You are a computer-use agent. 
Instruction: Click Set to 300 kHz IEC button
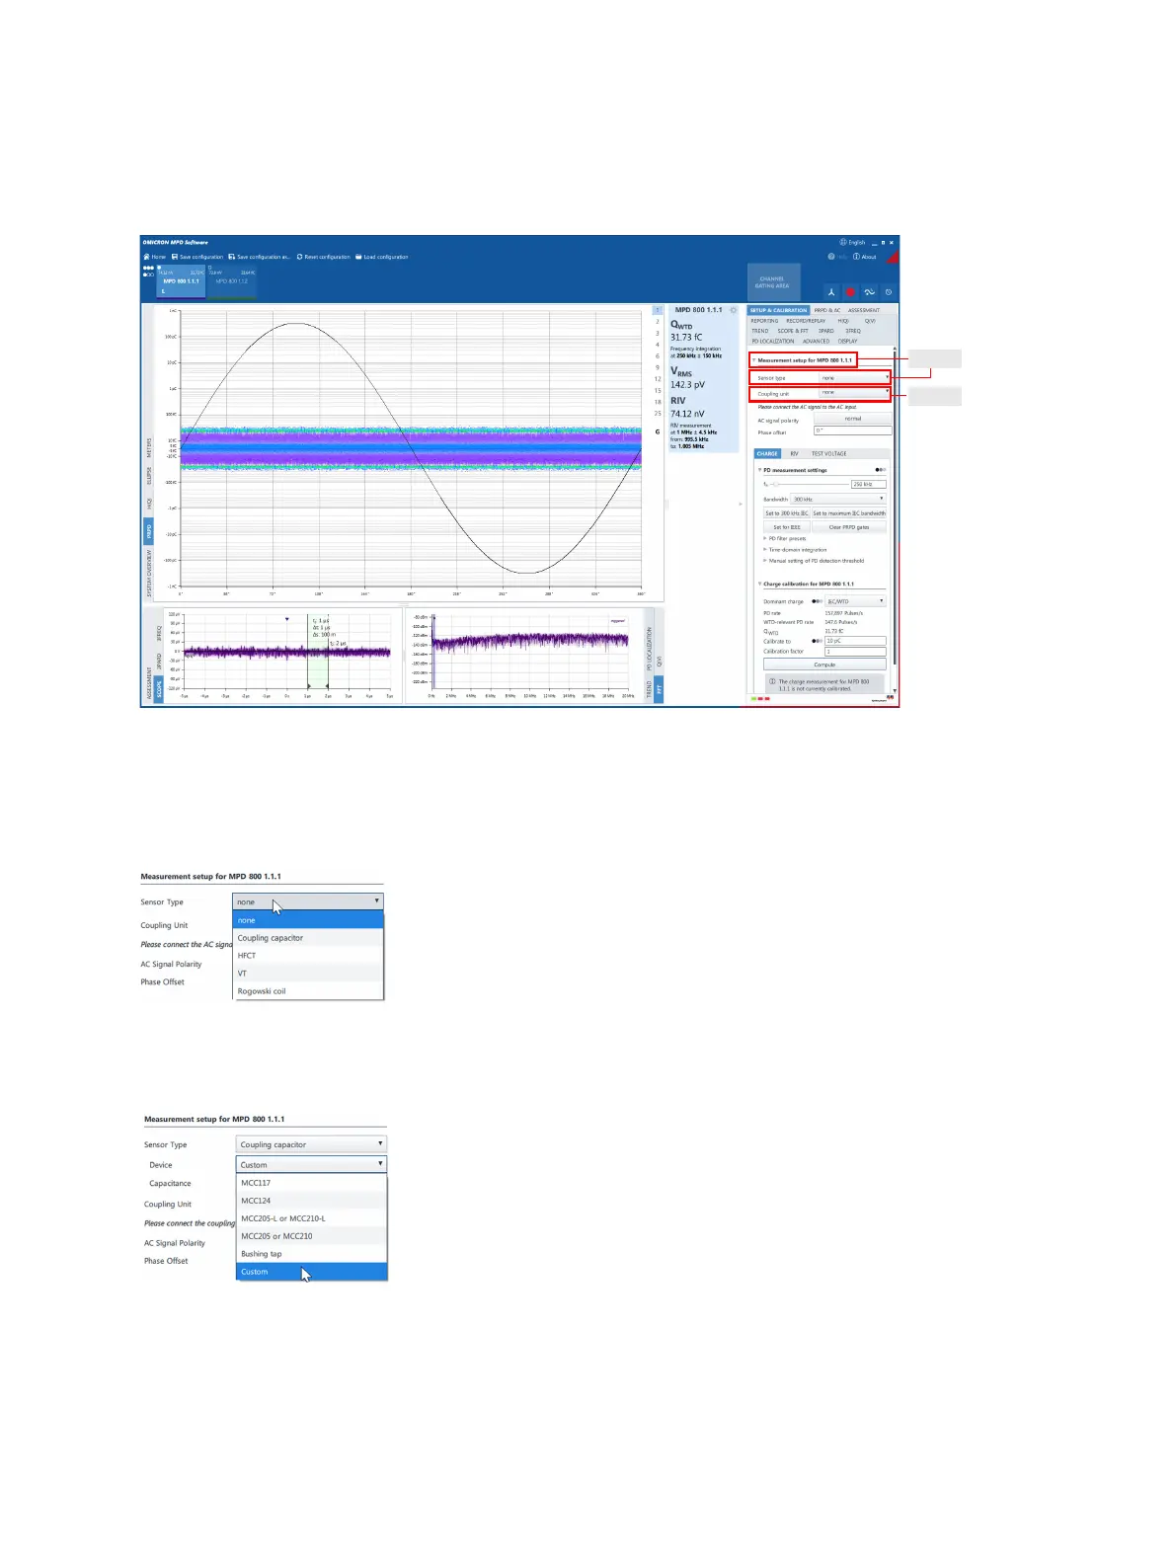coord(787,513)
